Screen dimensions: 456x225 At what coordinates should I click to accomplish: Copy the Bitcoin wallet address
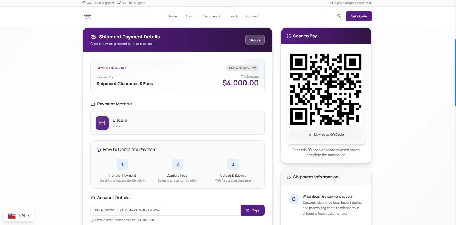[253, 210]
